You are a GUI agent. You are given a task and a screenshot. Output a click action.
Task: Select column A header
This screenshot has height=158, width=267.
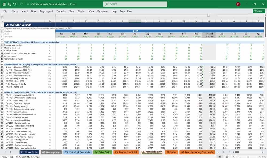coord(24,21)
